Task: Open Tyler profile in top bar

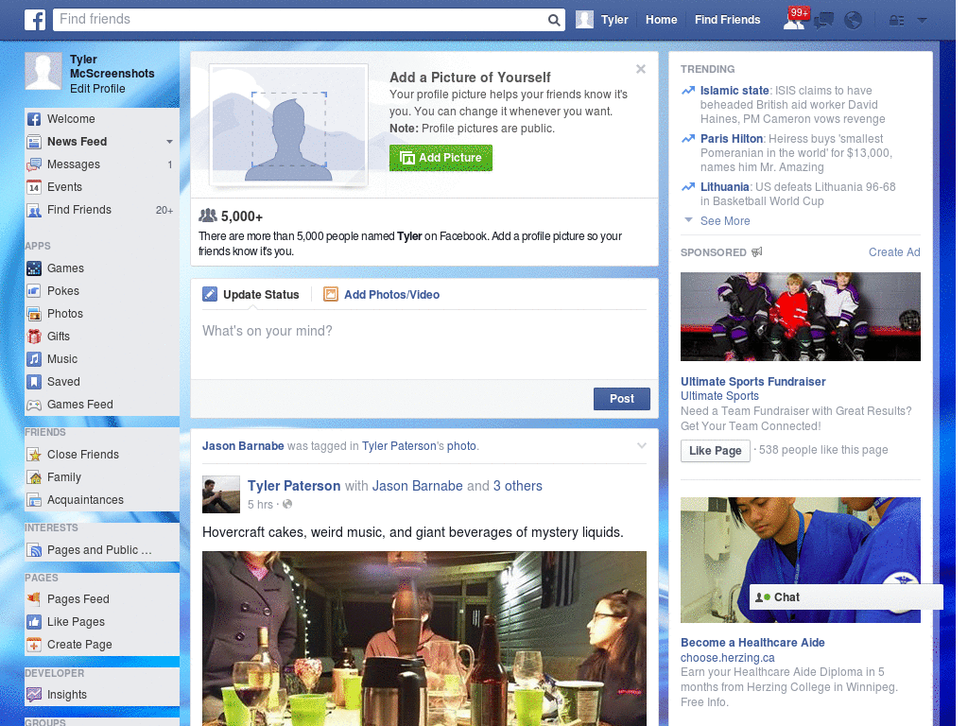Action: point(602,20)
